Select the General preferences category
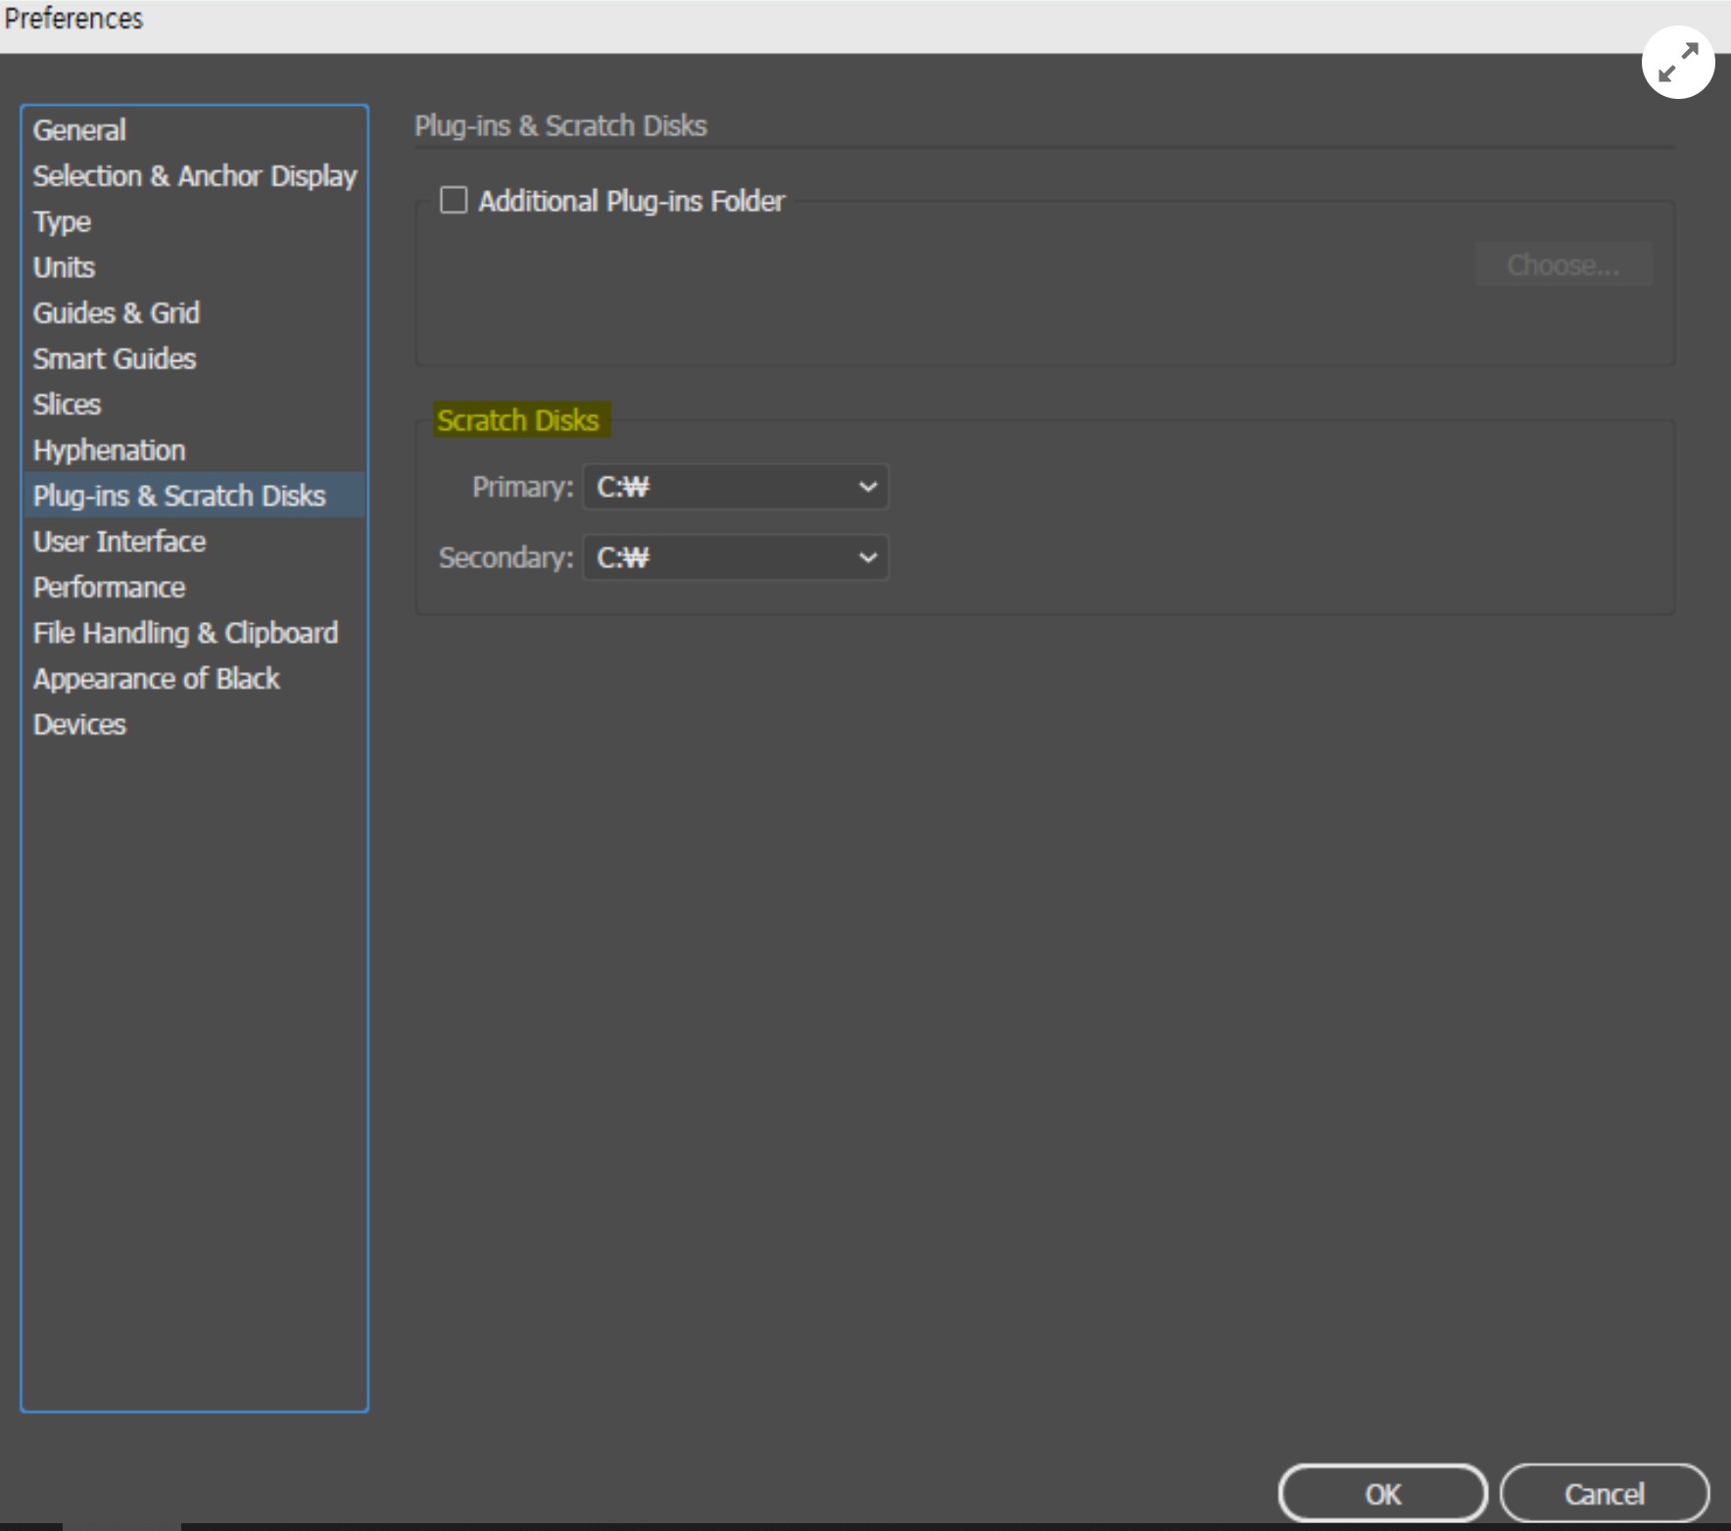The height and width of the screenshot is (1531, 1731). 78,130
